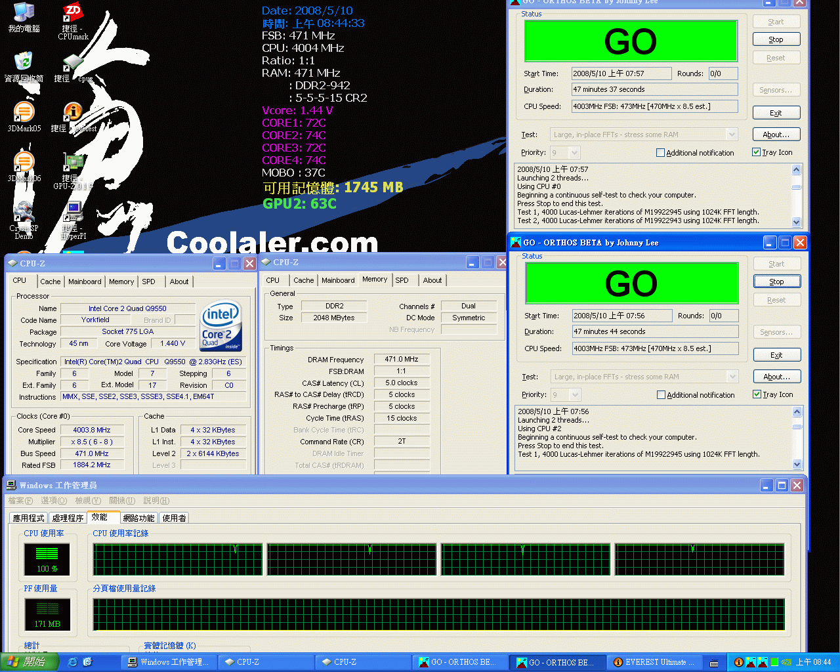Open the HyperPI desktop shortcut
This screenshot has height=672, width=840.
click(73, 220)
